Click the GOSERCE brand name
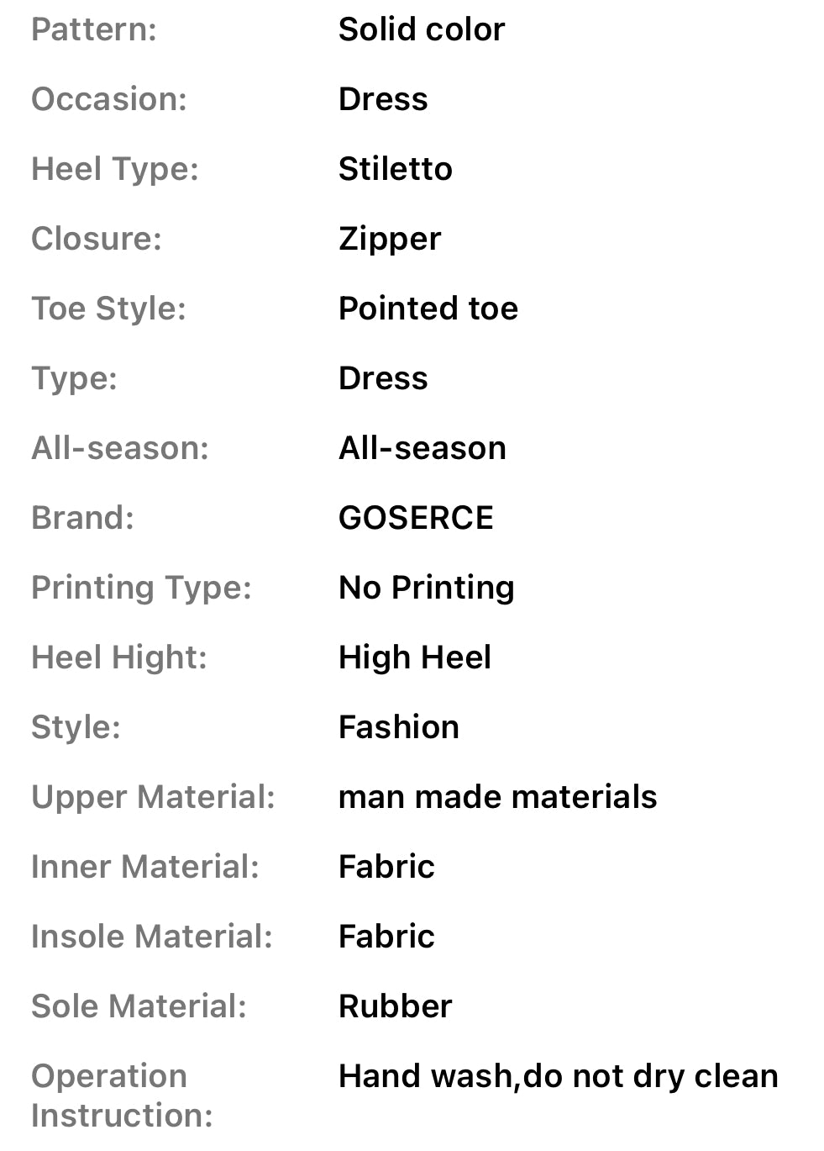The width and height of the screenshot is (824, 1151). click(416, 518)
